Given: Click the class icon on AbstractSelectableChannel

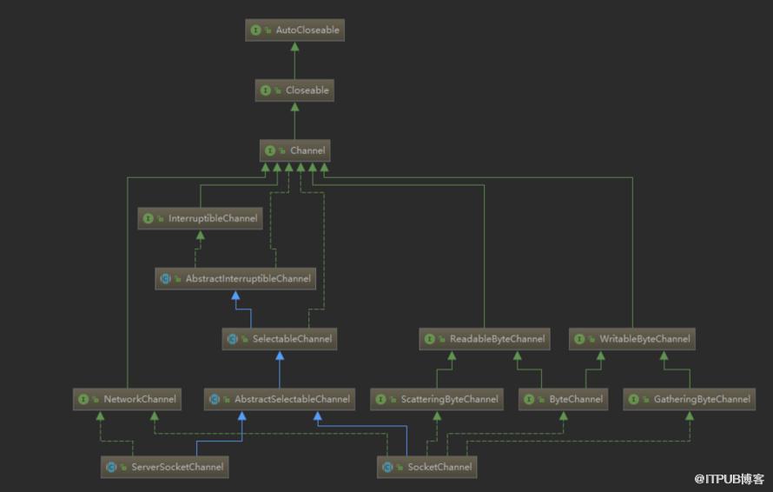Looking at the screenshot, I should [x=215, y=399].
